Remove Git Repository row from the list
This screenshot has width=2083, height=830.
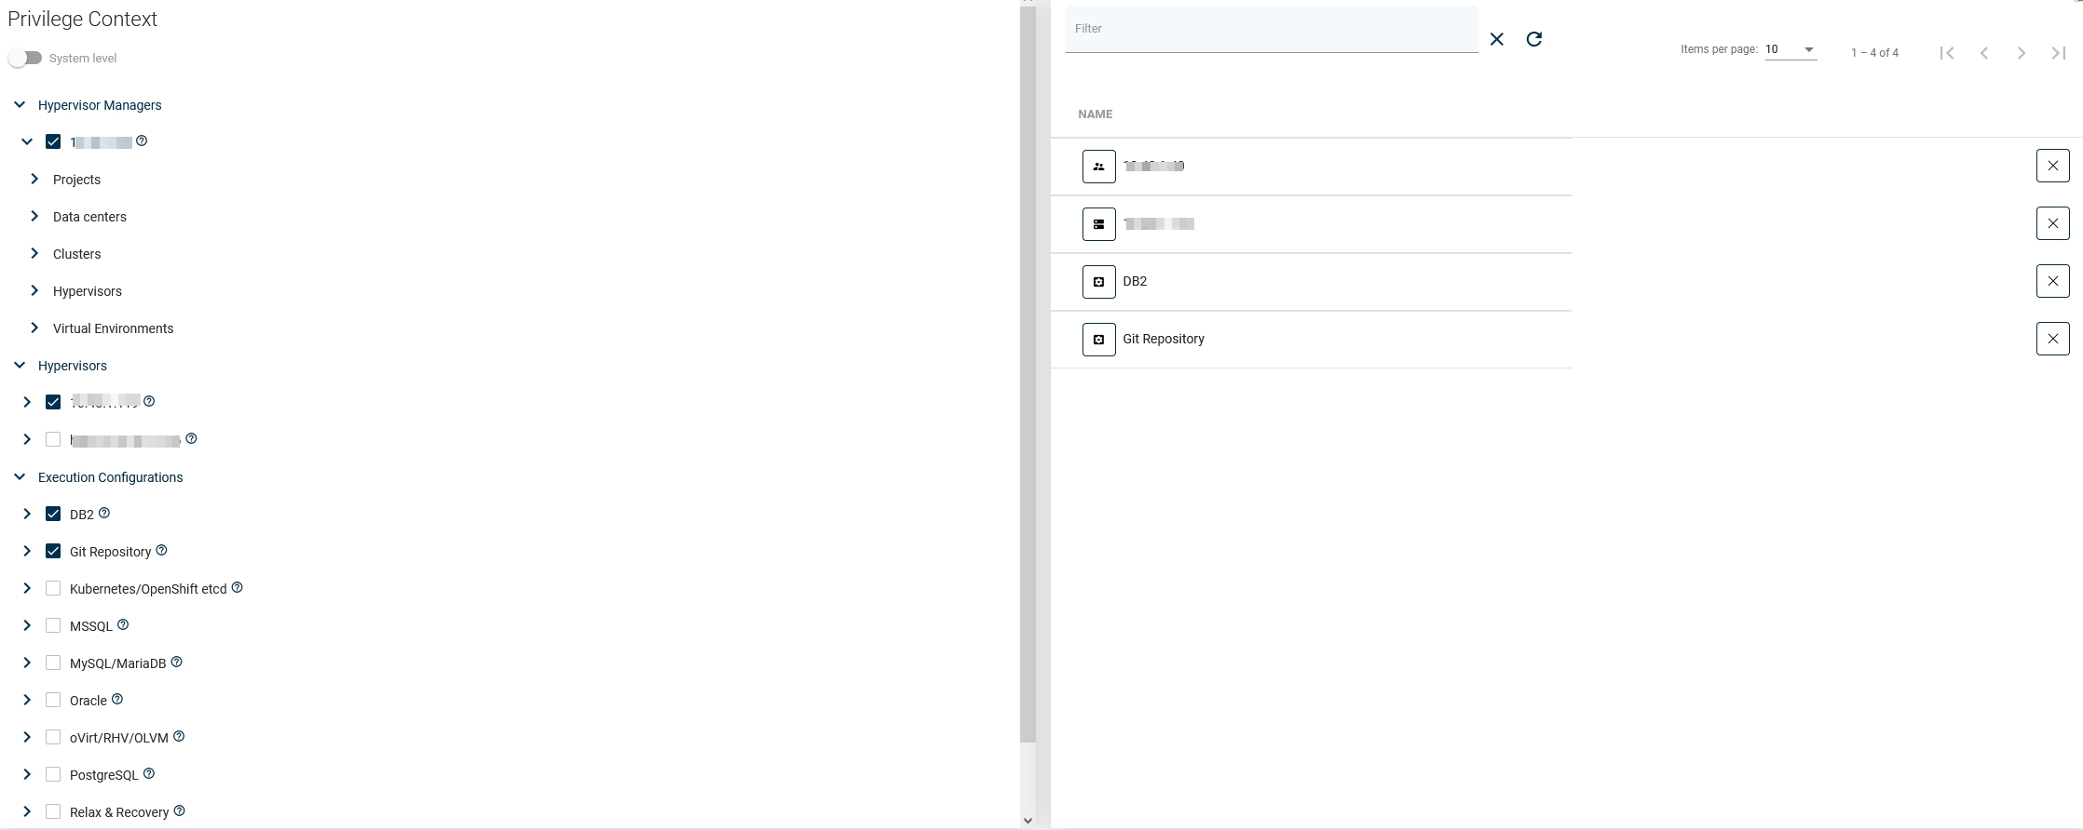2052,339
